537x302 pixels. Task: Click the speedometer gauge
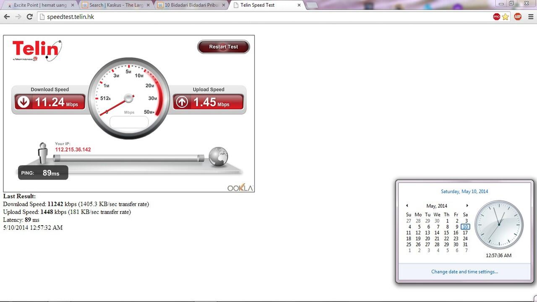[129, 99]
